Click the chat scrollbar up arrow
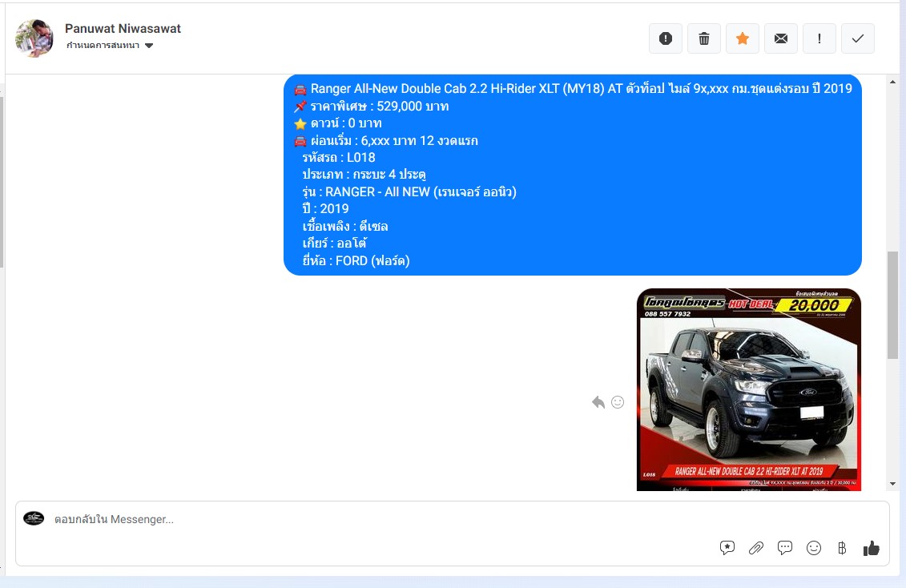 [892, 82]
